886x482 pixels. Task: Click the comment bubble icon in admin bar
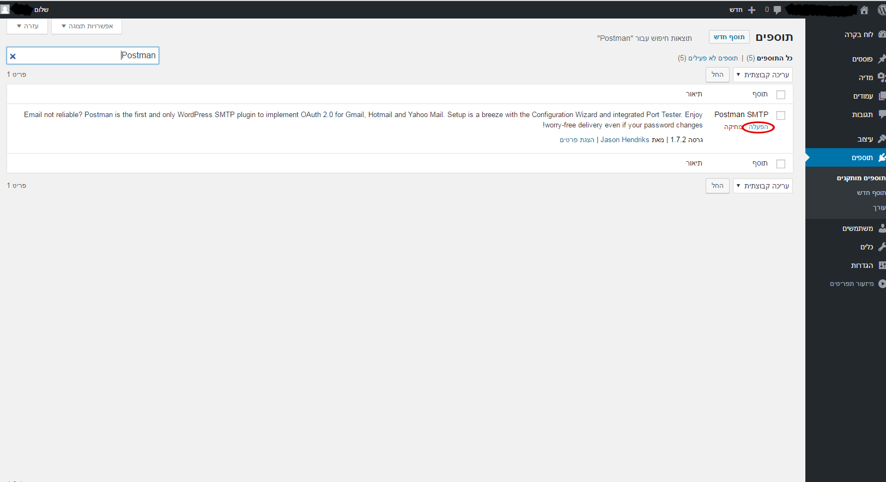click(777, 10)
